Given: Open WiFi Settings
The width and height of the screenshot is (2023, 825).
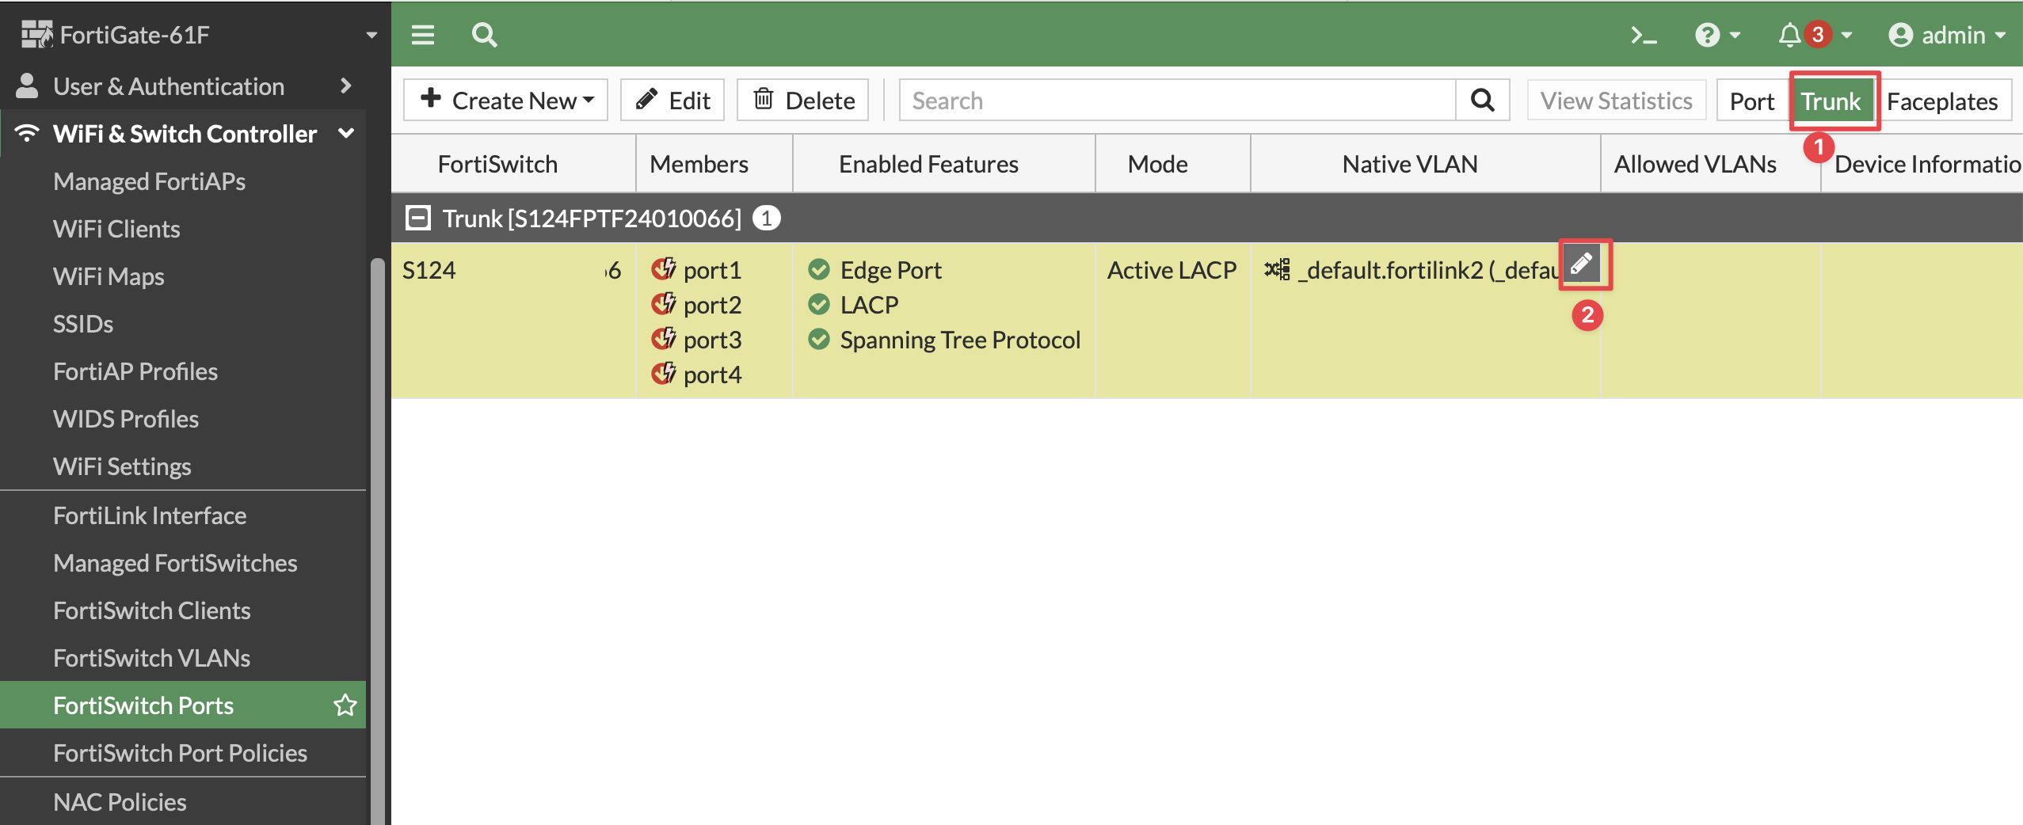Looking at the screenshot, I should [x=122, y=466].
